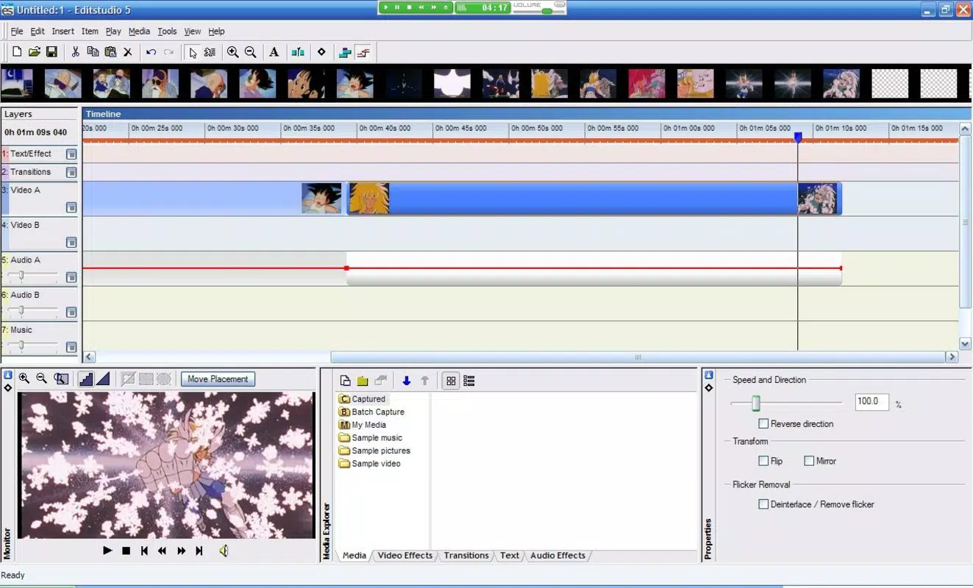Viewport: 973px width, 588px height.
Task: Open the Audio A layer options menu
Action: click(x=71, y=277)
